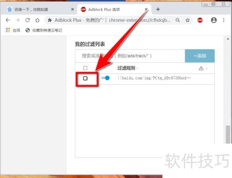Viewport: 232px width, 178px height.
Task: Go back with the browser back arrow
Action: 8,20
